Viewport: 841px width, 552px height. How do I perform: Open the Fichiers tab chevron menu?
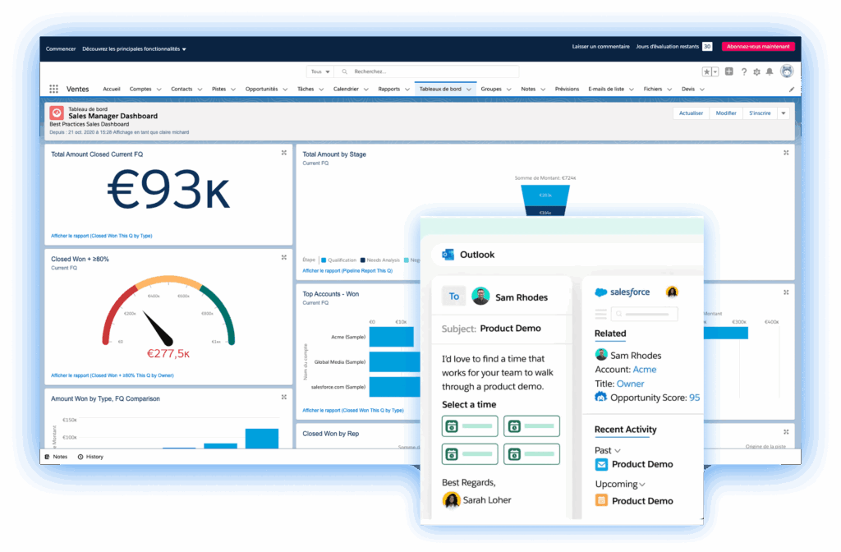pyautogui.click(x=669, y=90)
